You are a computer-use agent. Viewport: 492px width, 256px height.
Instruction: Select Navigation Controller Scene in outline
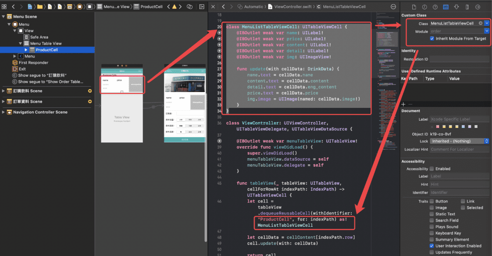40,112
